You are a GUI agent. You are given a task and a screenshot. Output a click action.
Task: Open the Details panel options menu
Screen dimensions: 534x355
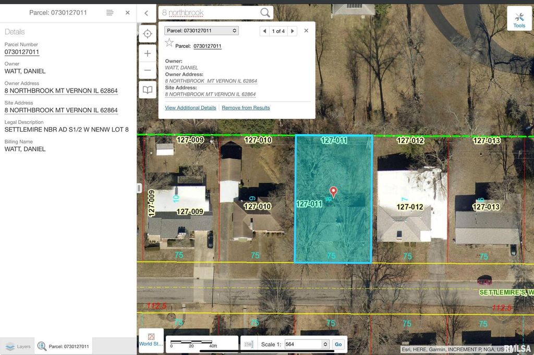coord(110,12)
